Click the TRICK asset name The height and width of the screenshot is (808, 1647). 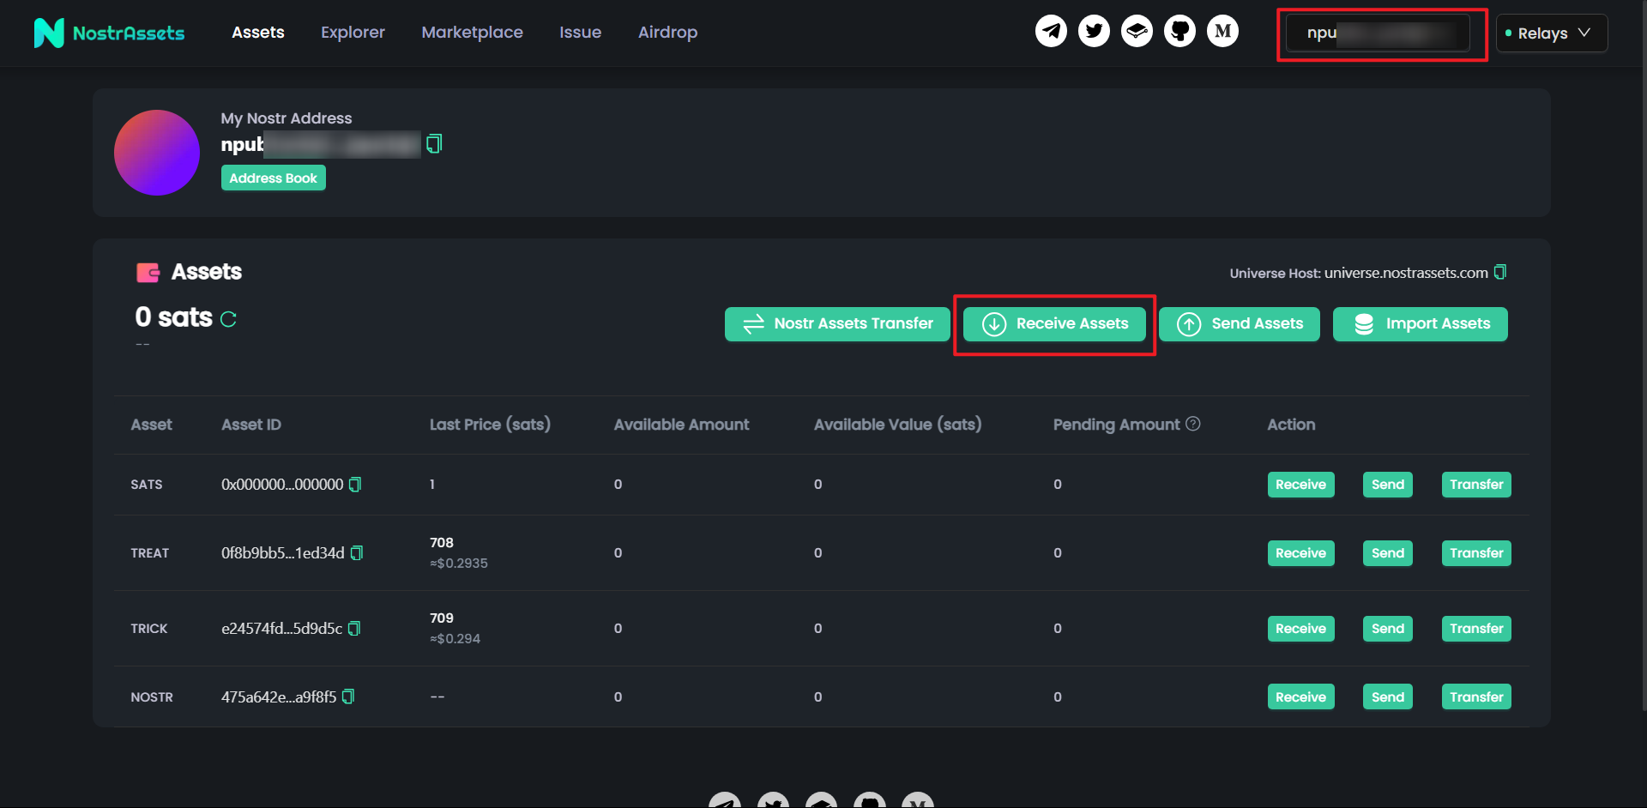point(149,629)
